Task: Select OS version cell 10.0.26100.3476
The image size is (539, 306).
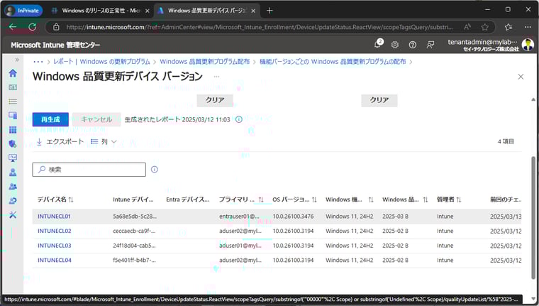Action: coord(293,217)
